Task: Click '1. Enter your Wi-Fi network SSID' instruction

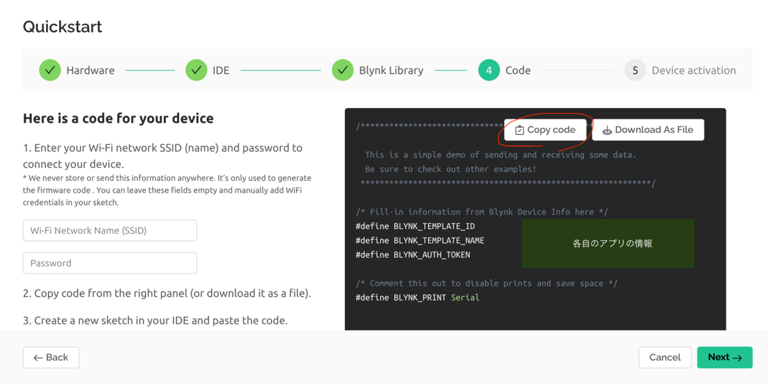Action: (163, 155)
